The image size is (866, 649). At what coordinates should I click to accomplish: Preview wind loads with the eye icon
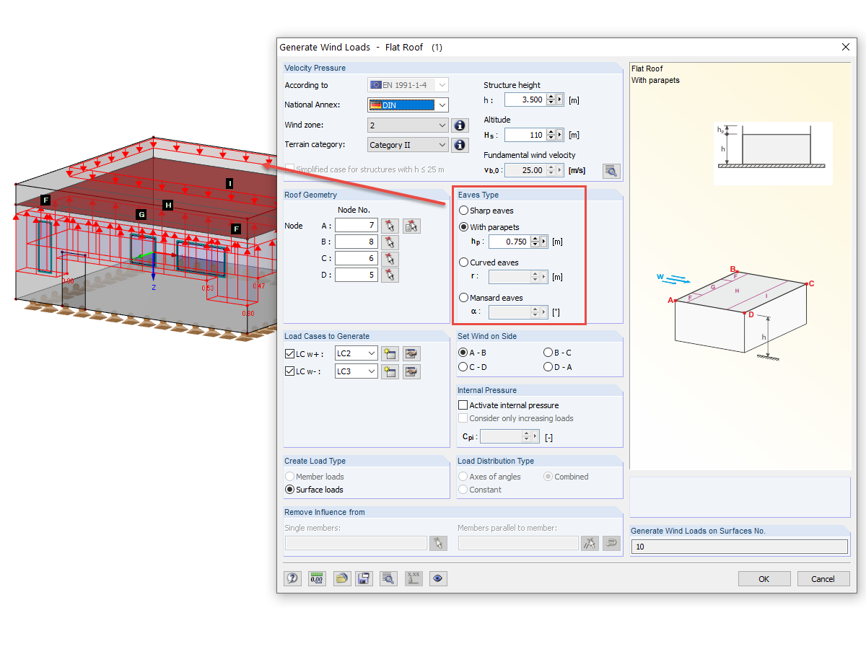tap(437, 578)
